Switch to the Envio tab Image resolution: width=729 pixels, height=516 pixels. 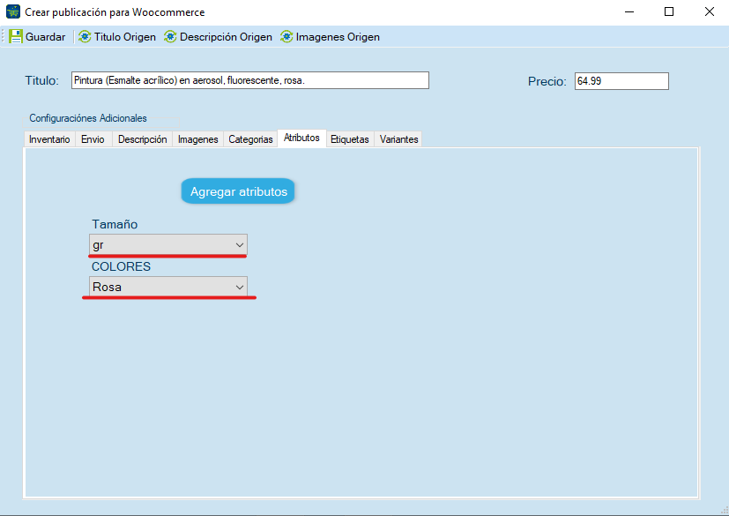pyautogui.click(x=93, y=139)
